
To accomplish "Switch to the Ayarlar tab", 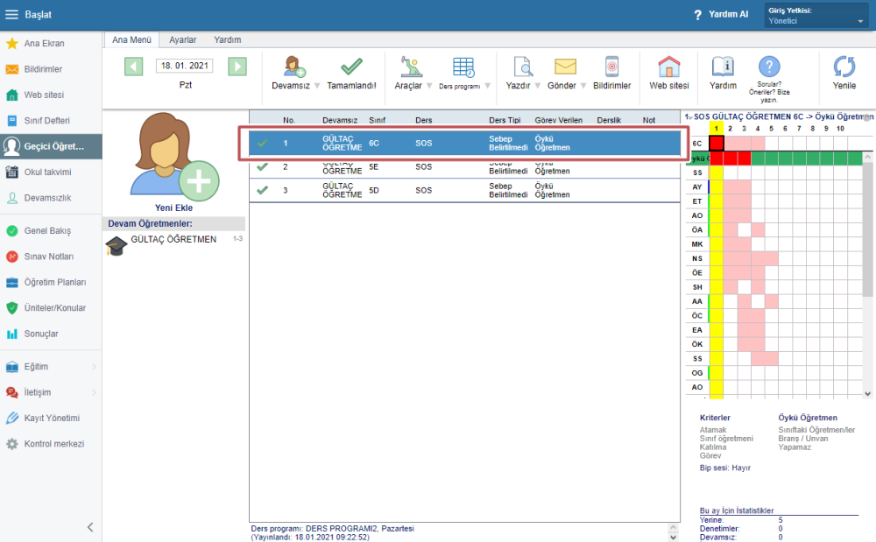I will [x=182, y=39].
